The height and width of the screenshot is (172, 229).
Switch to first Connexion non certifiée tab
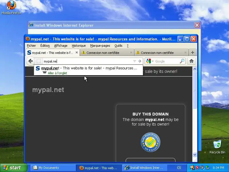coord(107,53)
